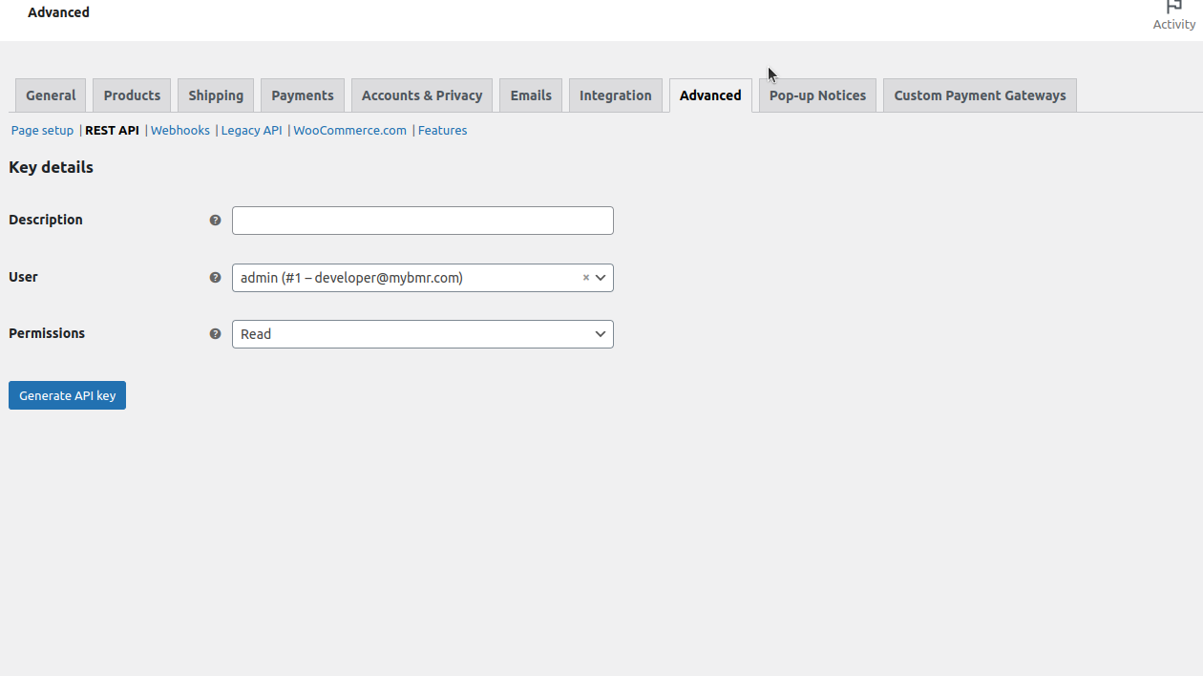1203x676 pixels.
Task: Open Accounts & Privacy tab
Action: pos(422,95)
